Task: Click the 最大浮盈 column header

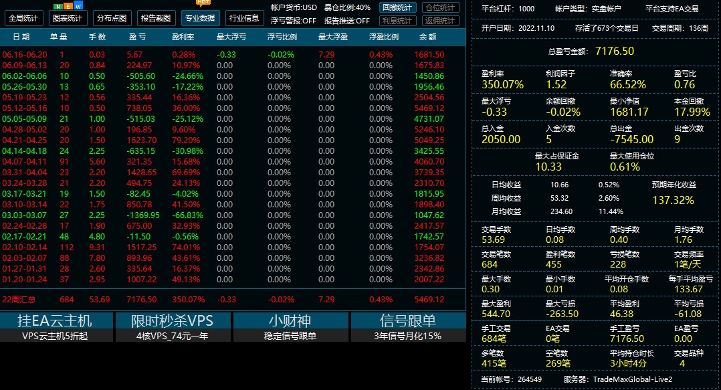Action: point(333,37)
